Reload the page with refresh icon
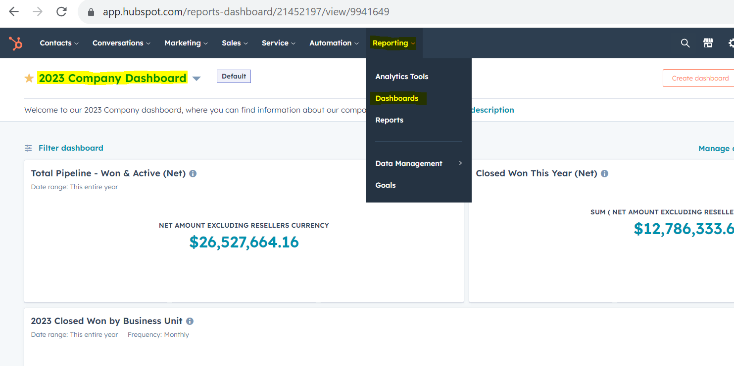 [61, 12]
